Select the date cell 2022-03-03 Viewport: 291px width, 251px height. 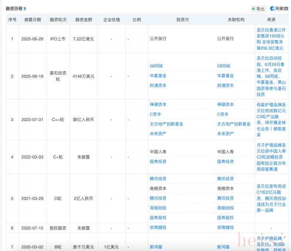(x=32, y=157)
